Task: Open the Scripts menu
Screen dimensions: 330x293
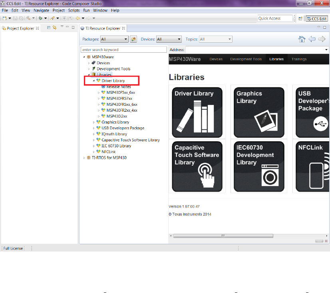Action: [74, 10]
